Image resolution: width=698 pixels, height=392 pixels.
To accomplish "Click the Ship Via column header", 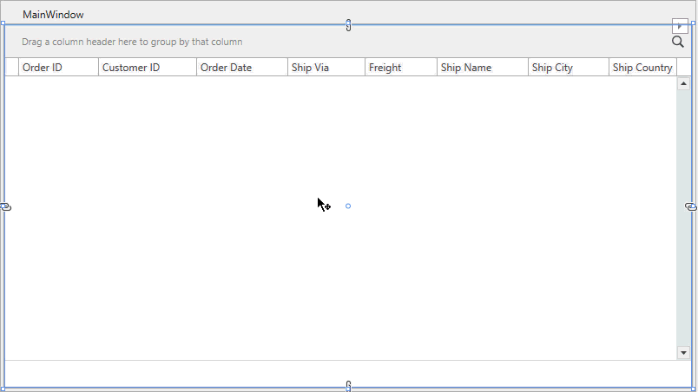I will point(326,67).
